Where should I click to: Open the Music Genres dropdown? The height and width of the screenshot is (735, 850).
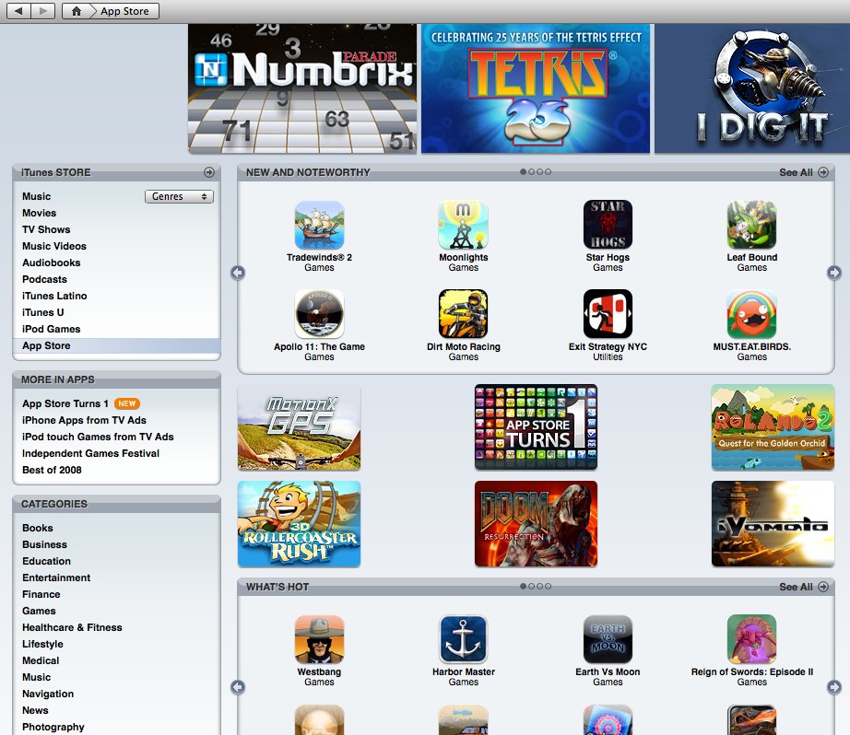pos(179,196)
